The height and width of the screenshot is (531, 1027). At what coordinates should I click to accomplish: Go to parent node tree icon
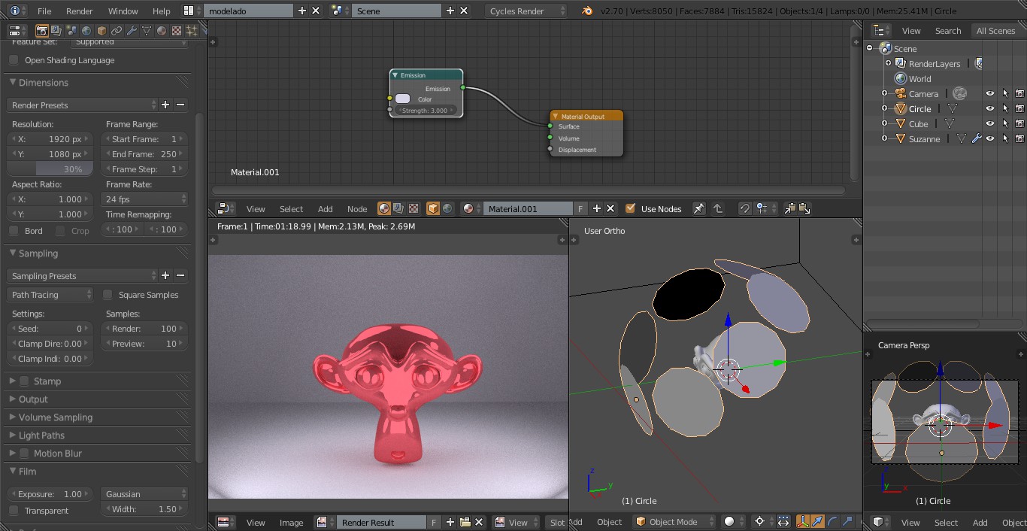(x=718, y=208)
